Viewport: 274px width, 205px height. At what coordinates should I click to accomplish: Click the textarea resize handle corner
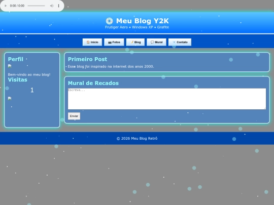tap(265, 108)
